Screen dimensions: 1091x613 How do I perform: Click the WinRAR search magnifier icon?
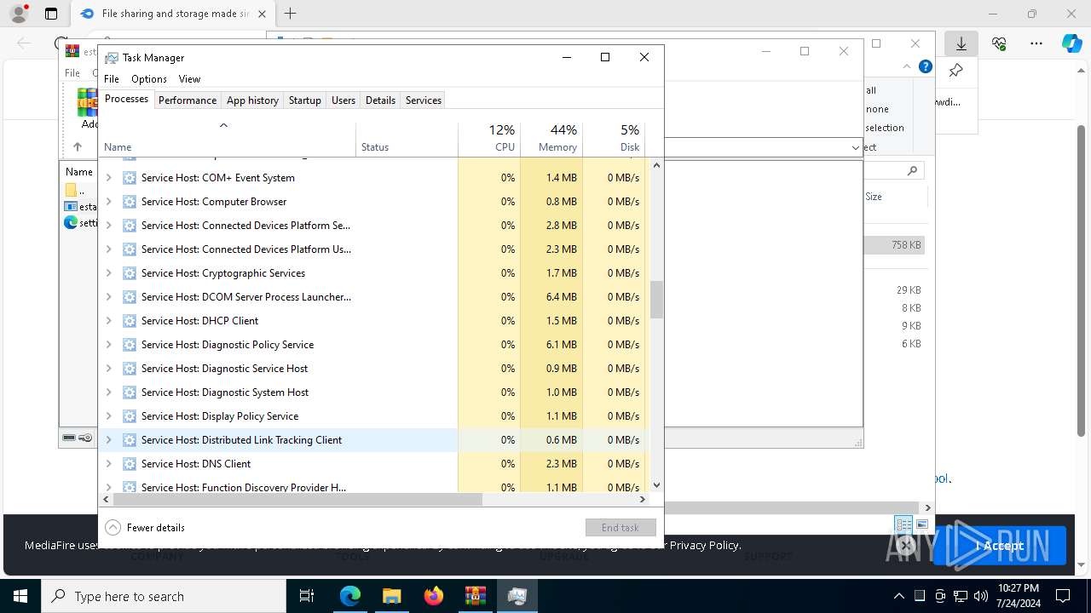point(912,171)
